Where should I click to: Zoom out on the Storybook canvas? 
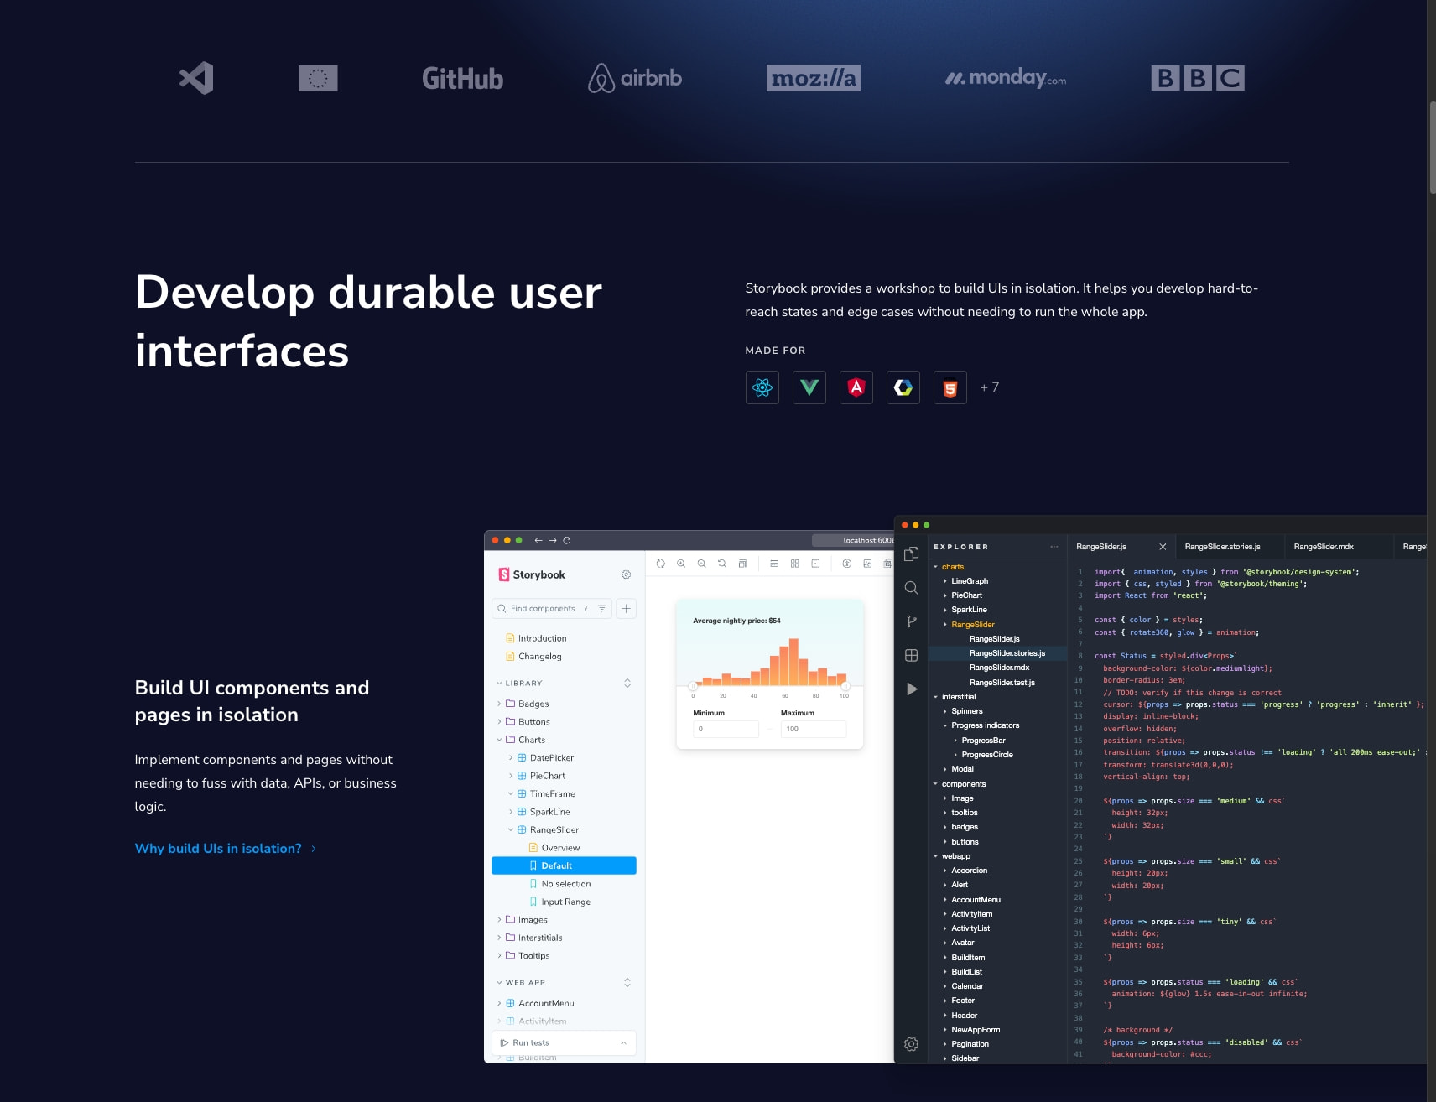(x=701, y=564)
